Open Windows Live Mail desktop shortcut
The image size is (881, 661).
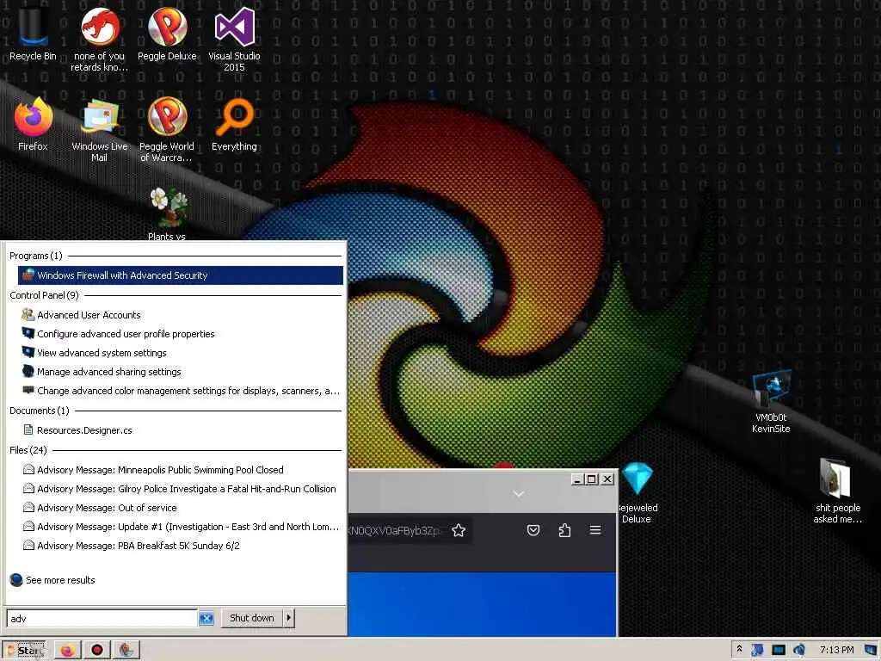coord(100,130)
